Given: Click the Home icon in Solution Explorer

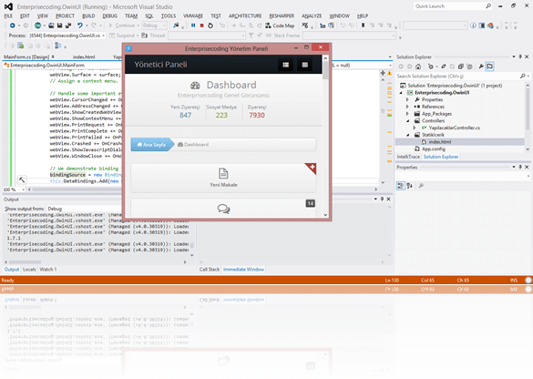Looking at the screenshot, I should (418, 67).
